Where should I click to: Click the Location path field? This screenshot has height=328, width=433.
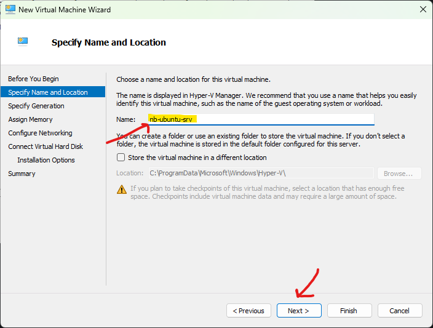(x=260, y=174)
